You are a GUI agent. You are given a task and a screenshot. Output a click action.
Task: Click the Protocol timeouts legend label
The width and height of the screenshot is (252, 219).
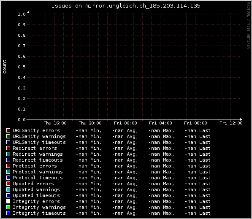coord(38,178)
